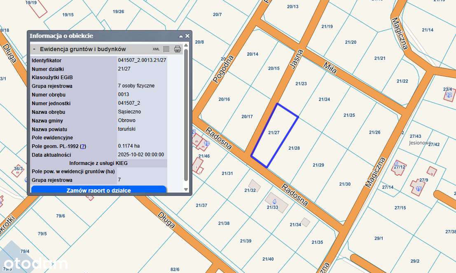Click parcel 19/26 label

click(x=118, y=12)
